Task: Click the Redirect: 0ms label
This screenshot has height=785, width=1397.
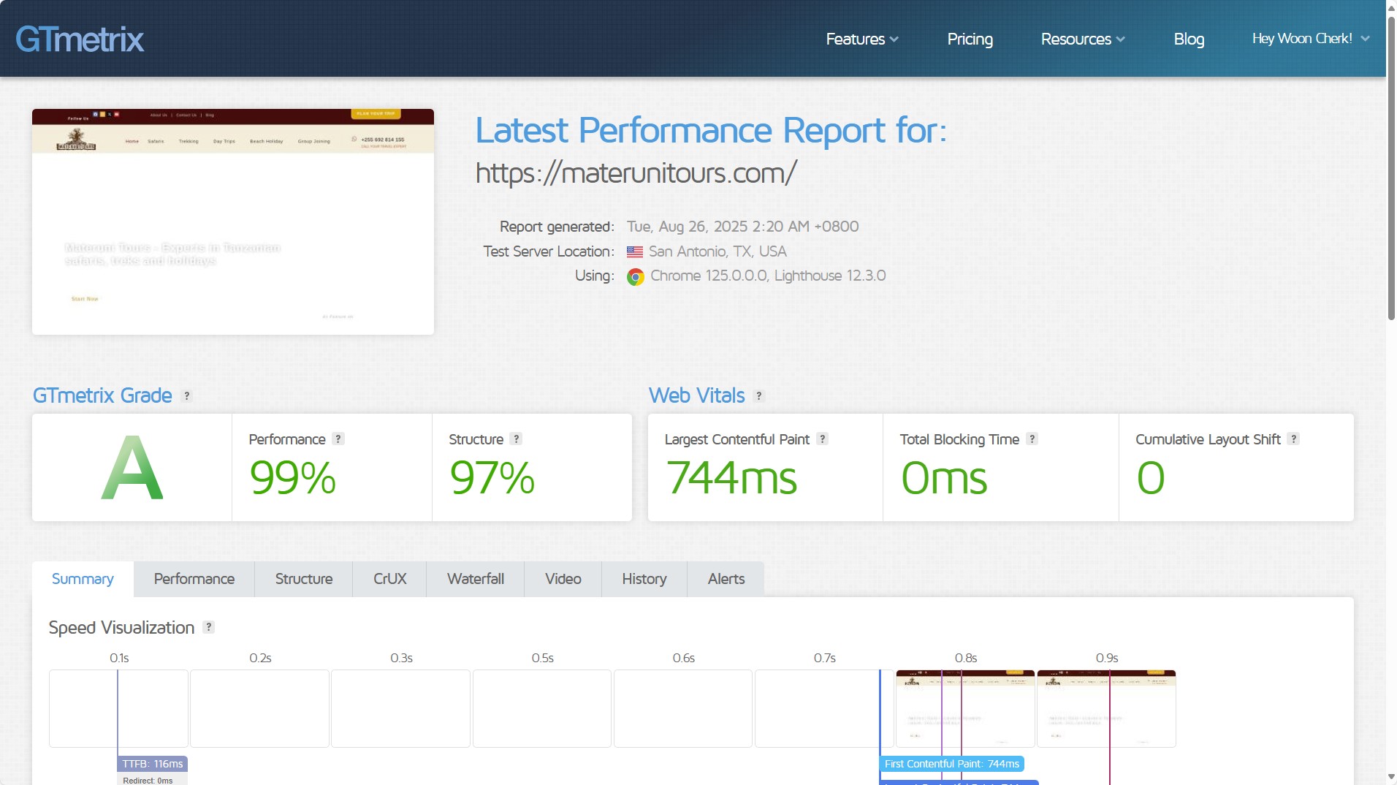Action: tap(148, 781)
